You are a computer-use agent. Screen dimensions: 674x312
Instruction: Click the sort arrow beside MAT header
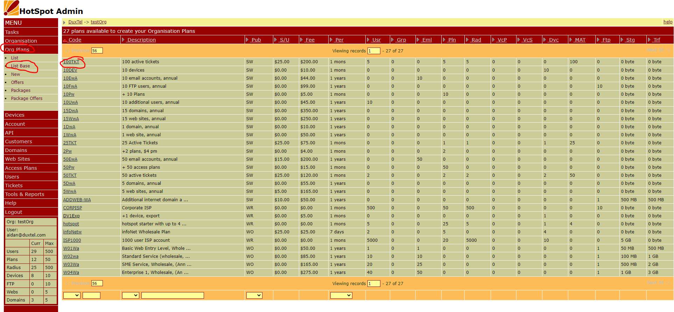tap(571, 40)
